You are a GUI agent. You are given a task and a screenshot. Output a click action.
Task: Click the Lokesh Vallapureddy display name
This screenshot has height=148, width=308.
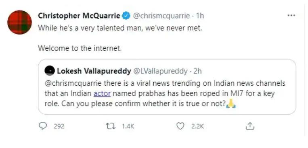94,71
